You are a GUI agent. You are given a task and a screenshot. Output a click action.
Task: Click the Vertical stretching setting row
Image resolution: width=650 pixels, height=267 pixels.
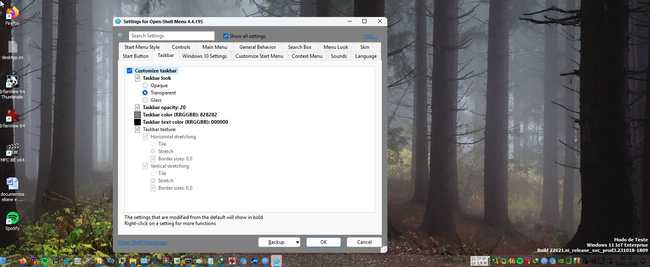pyautogui.click(x=170, y=166)
